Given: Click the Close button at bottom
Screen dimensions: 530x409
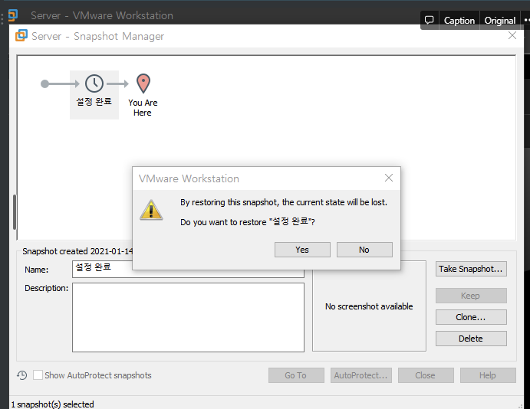Looking at the screenshot, I should pos(426,375).
